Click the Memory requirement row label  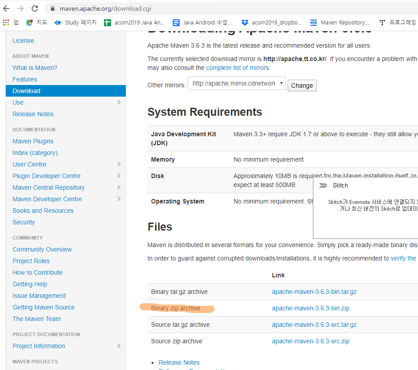(163, 159)
